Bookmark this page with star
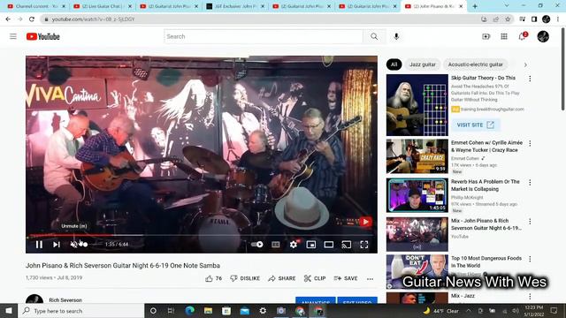 pyautogui.click(x=508, y=19)
